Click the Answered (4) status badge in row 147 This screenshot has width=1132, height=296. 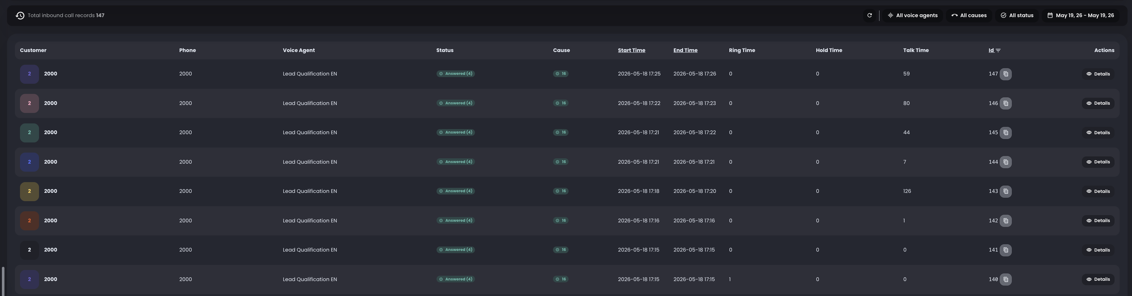tap(455, 74)
